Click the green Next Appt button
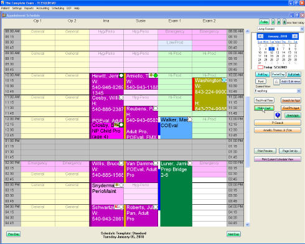Screen dimensions: 305x244 coord(293,115)
